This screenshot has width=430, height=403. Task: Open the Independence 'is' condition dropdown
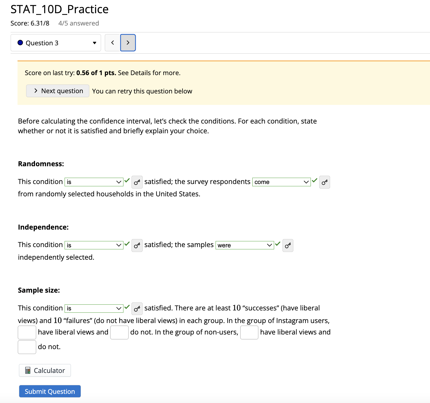coord(94,245)
